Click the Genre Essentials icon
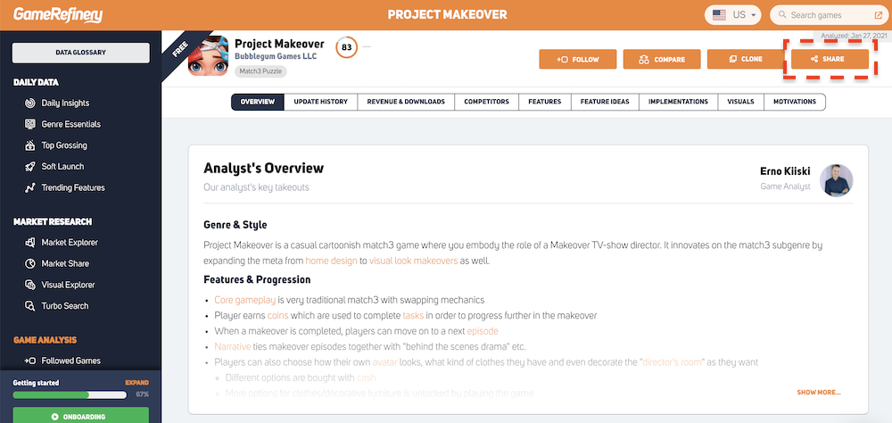This screenshot has height=423, width=892. point(30,124)
